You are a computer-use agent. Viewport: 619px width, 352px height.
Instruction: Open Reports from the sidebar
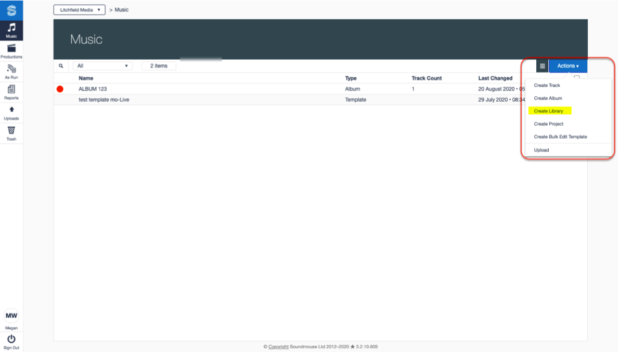point(11,92)
